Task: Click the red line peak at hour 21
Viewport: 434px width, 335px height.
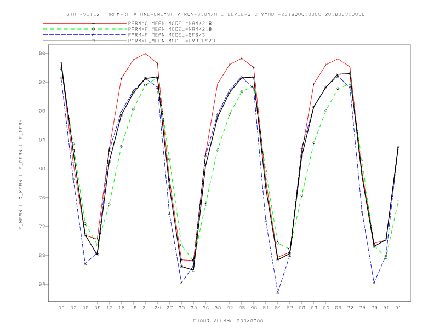Action: click(x=145, y=54)
